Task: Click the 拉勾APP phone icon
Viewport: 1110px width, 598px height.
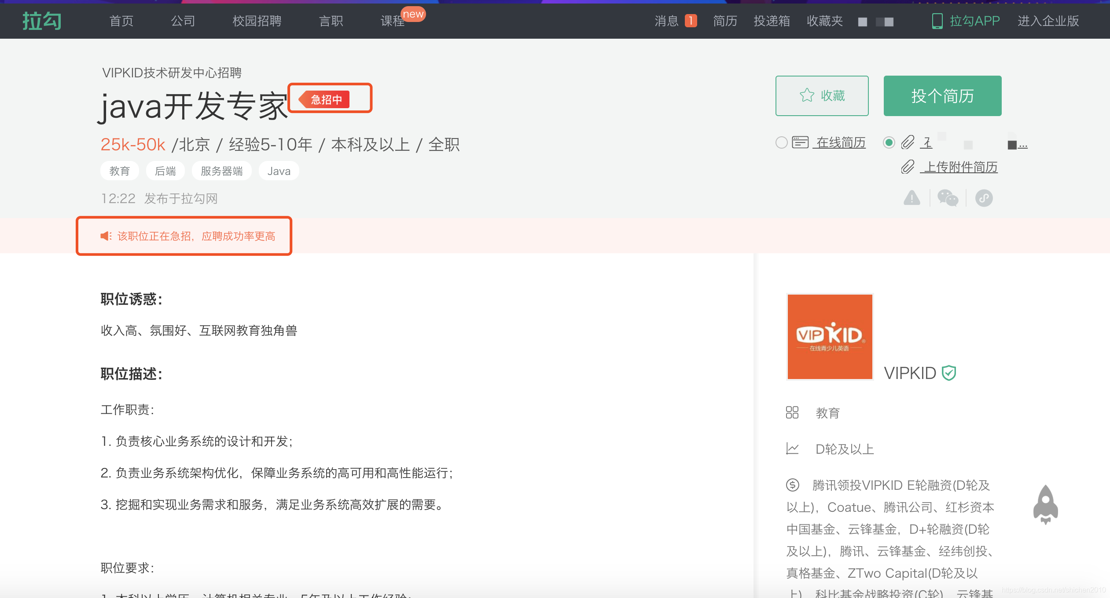Action: click(937, 21)
